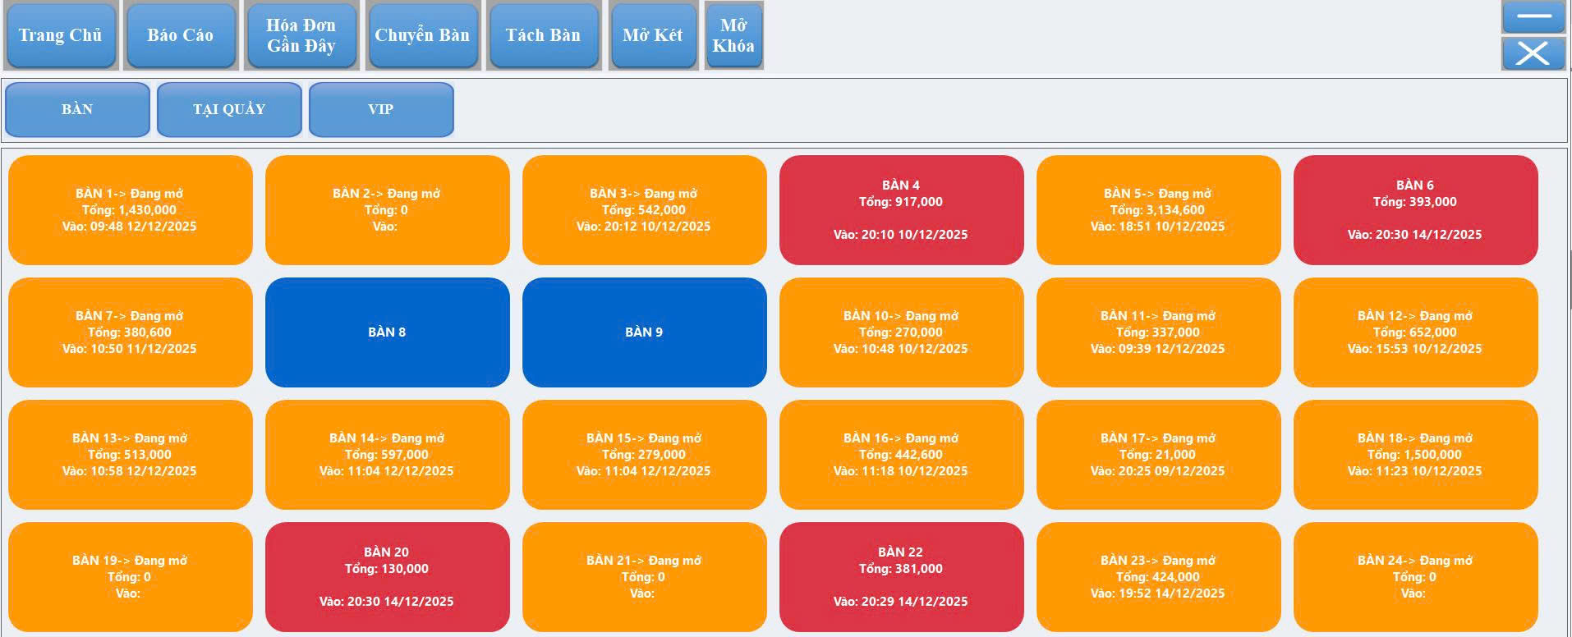The image size is (1572, 637).
Task: Select empty blue table BÀN 8
Action: 387,332
